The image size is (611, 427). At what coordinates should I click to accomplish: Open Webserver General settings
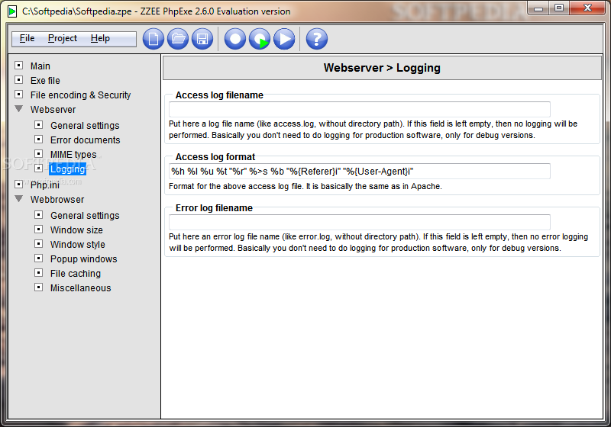point(85,126)
